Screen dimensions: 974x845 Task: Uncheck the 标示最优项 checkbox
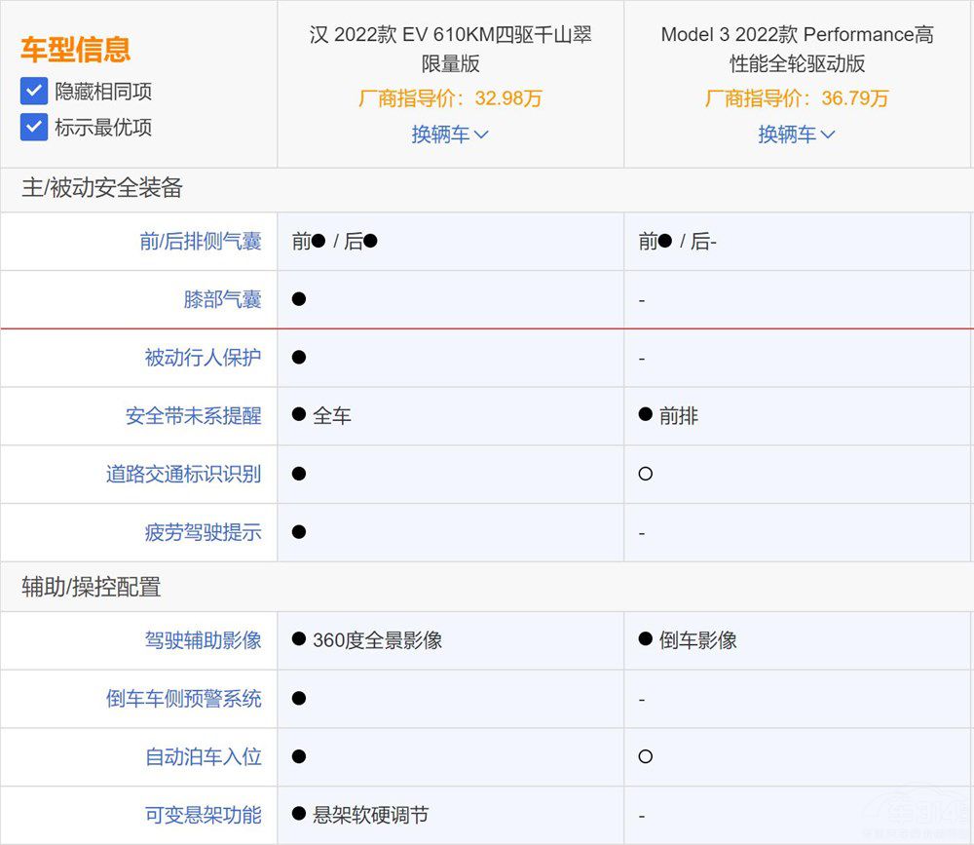34,127
